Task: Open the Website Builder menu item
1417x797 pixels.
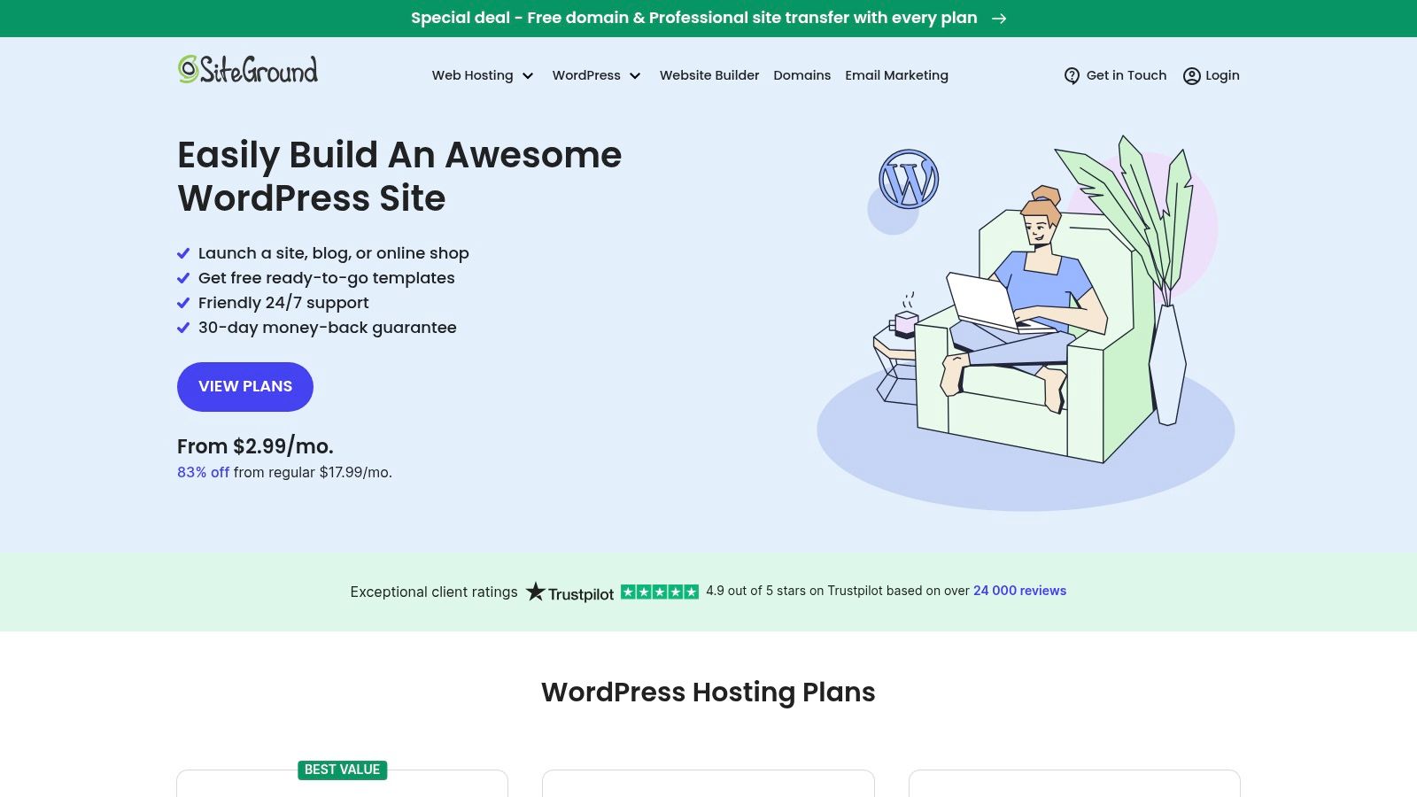Action: tap(708, 75)
